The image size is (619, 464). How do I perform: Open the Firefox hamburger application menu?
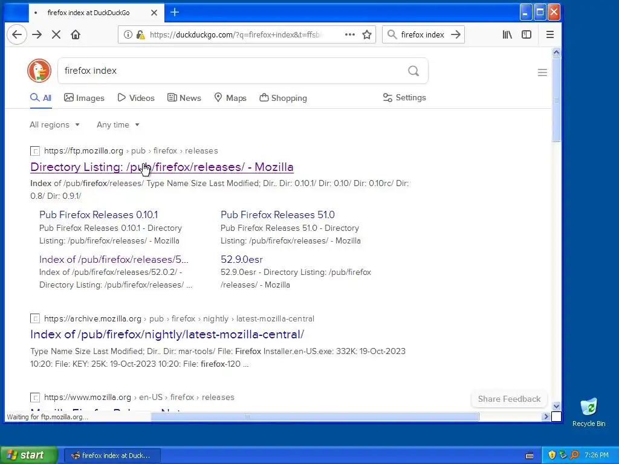(x=550, y=34)
